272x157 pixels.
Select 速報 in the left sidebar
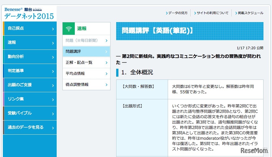tap(30, 43)
